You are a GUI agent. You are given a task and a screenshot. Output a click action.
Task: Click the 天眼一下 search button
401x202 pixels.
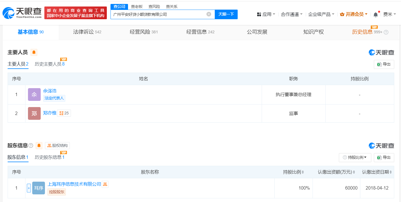(x=226, y=14)
